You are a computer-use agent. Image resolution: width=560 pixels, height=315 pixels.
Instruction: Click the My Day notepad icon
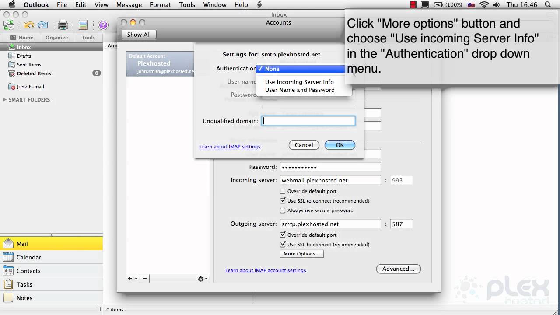[83, 25]
